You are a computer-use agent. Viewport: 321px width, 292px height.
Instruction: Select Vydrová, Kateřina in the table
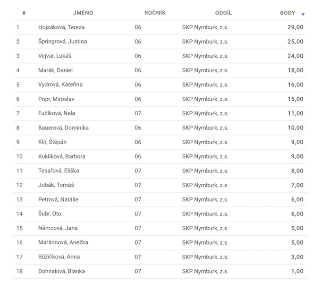[160, 85]
